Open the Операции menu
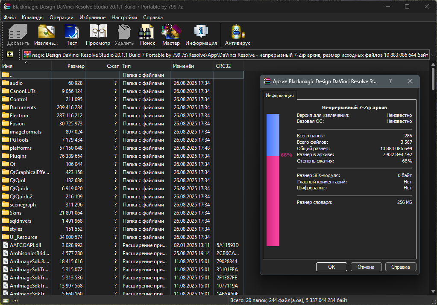This screenshot has width=437, height=305. pos(62,17)
